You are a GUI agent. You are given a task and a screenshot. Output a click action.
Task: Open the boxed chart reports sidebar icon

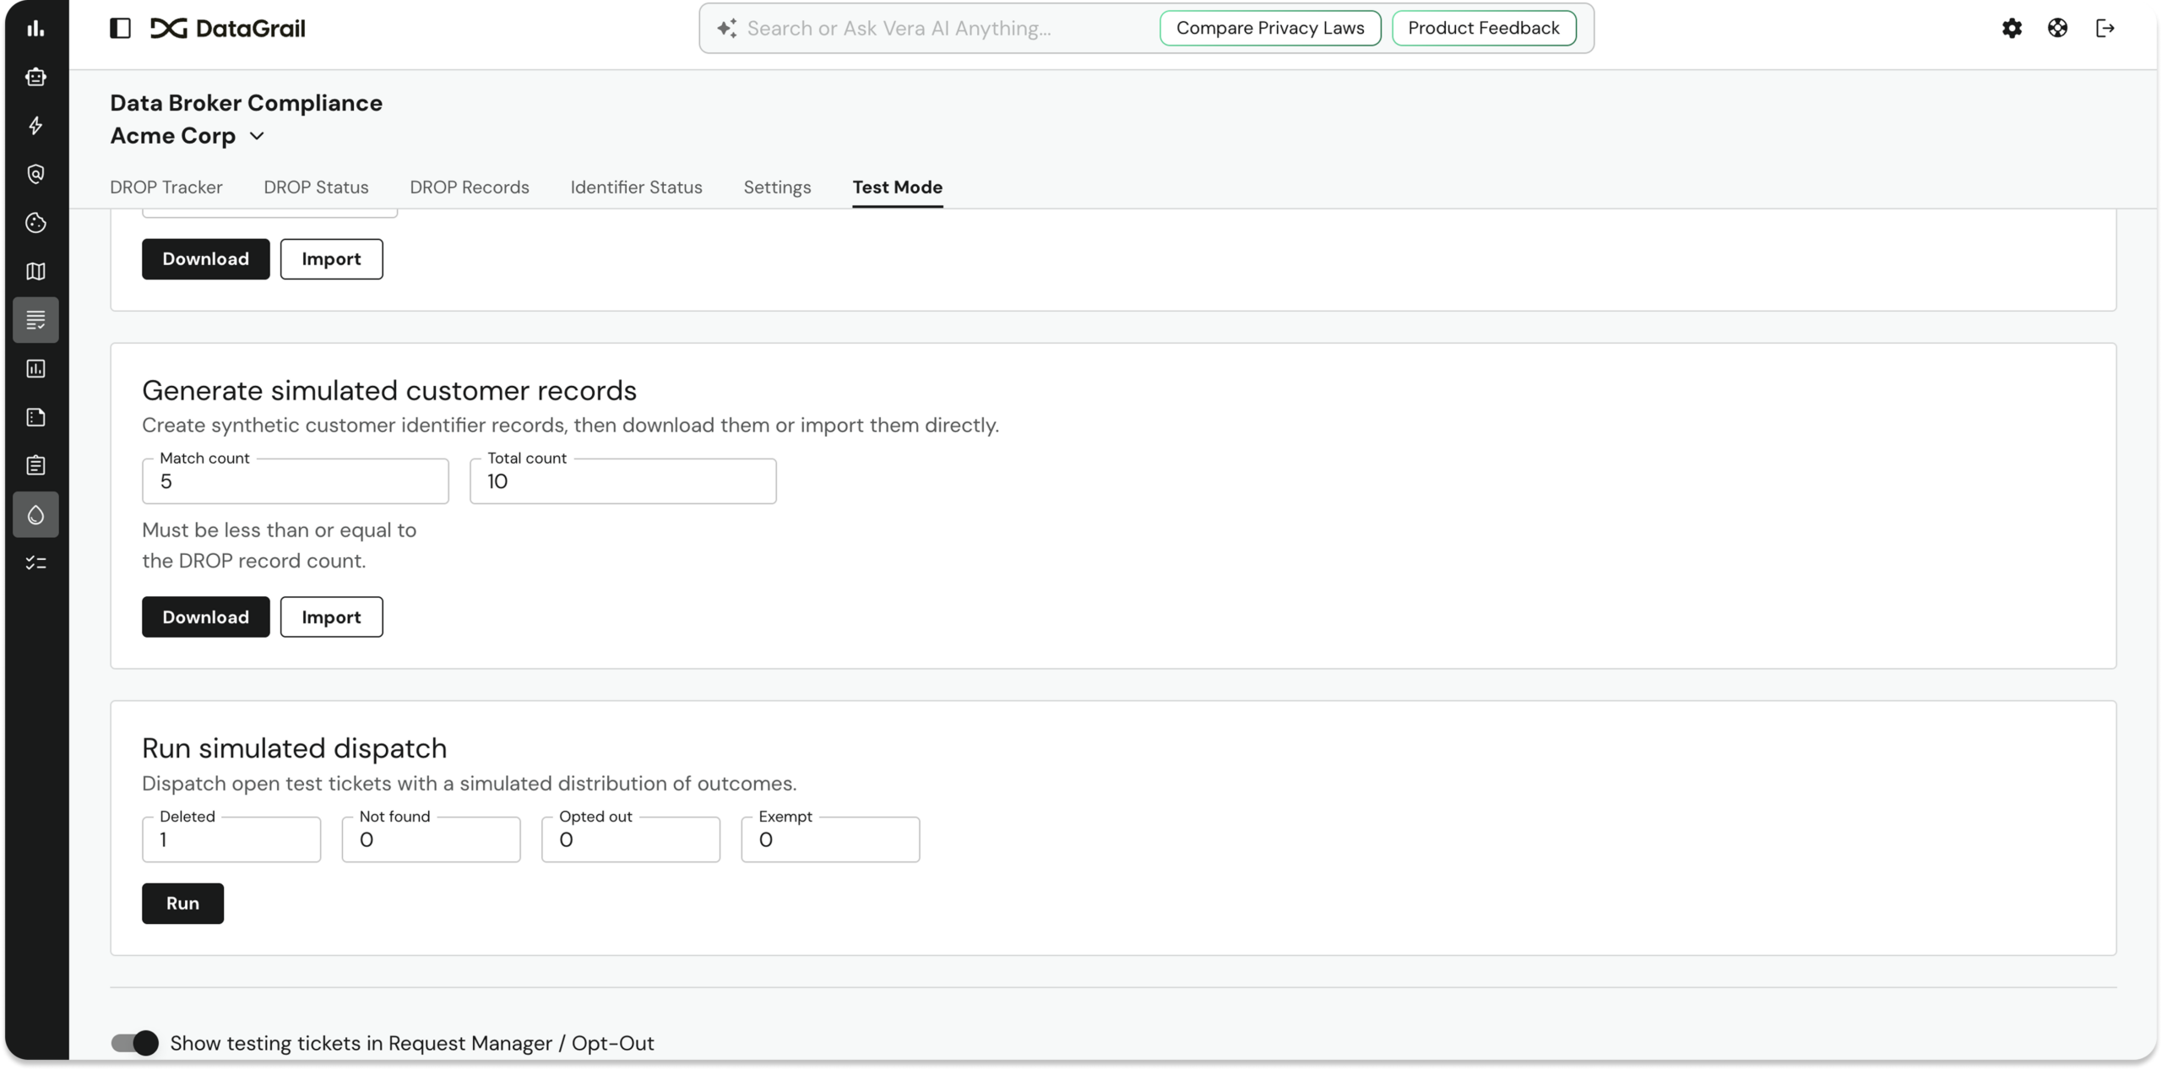pyautogui.click(x=35, y=368)
